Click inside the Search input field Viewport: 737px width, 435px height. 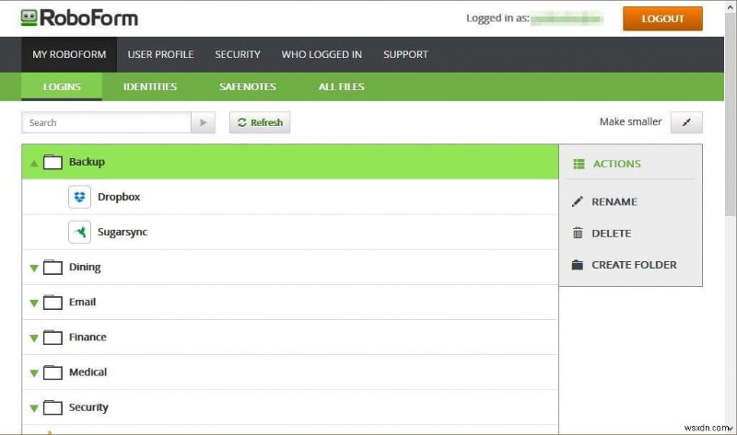point(106,122)
